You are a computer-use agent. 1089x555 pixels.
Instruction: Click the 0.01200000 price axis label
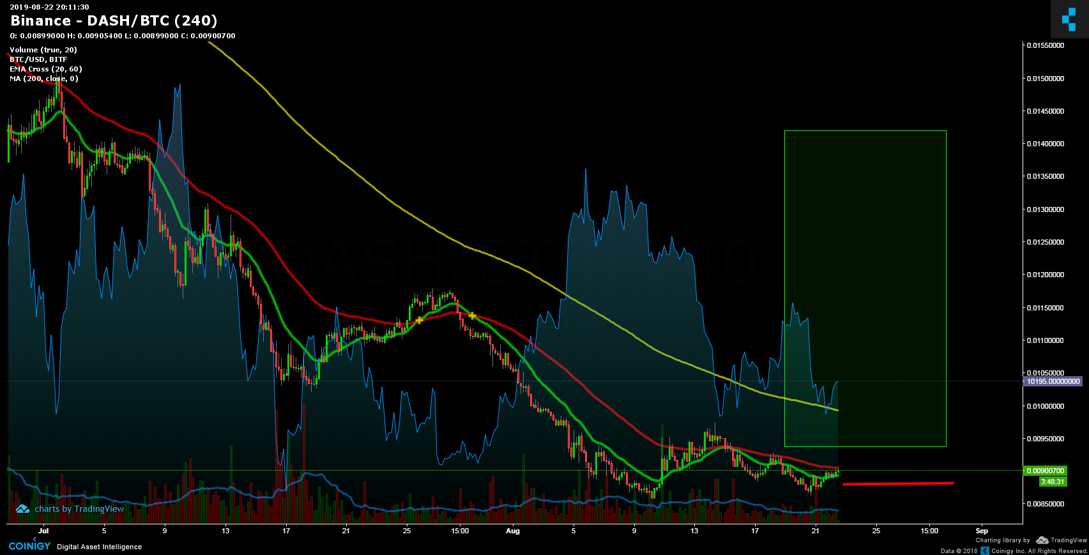click(x=1046, y=275)
